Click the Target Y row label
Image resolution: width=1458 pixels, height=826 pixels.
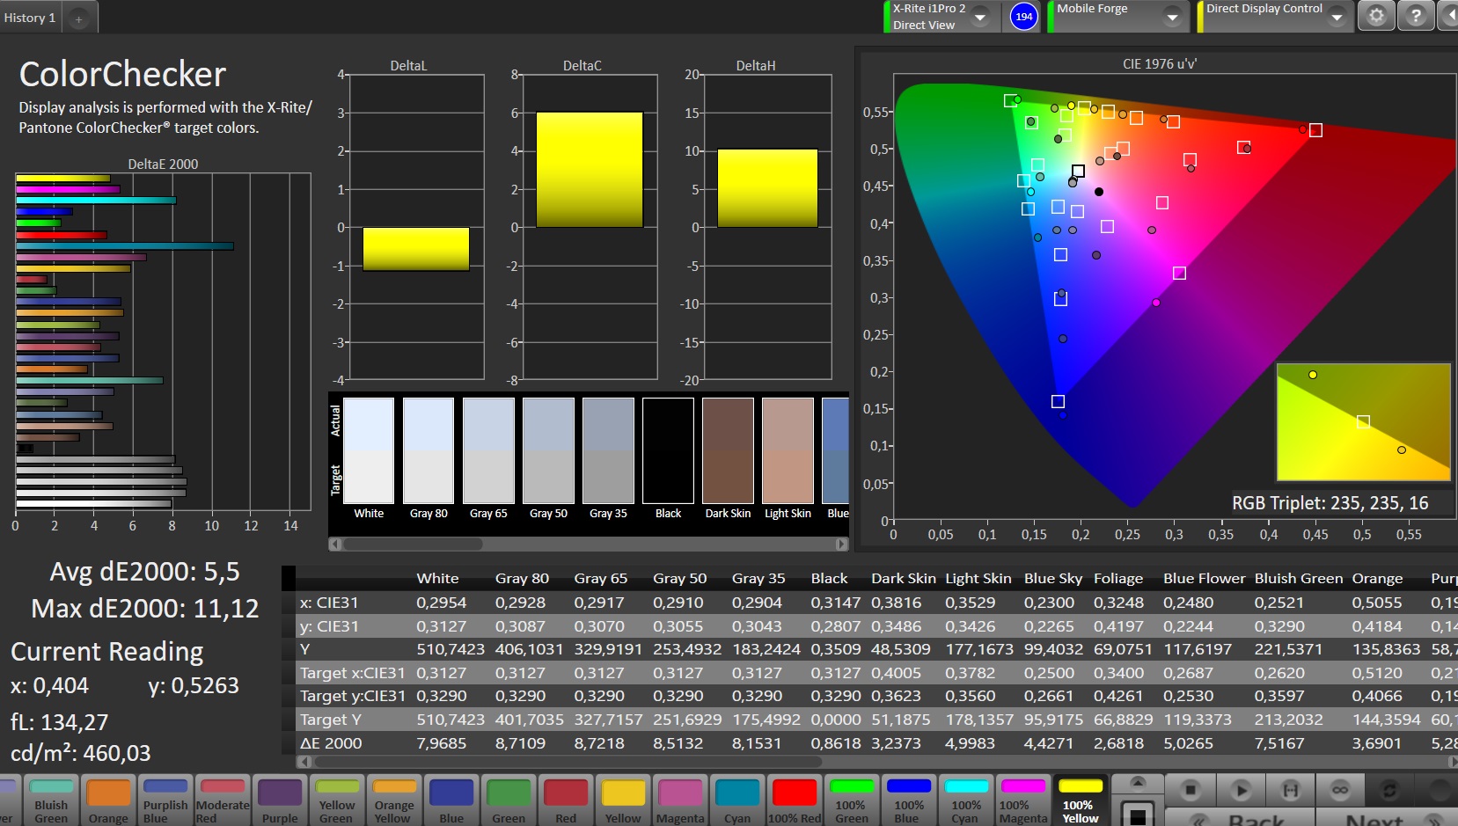(x=331, y=720)
